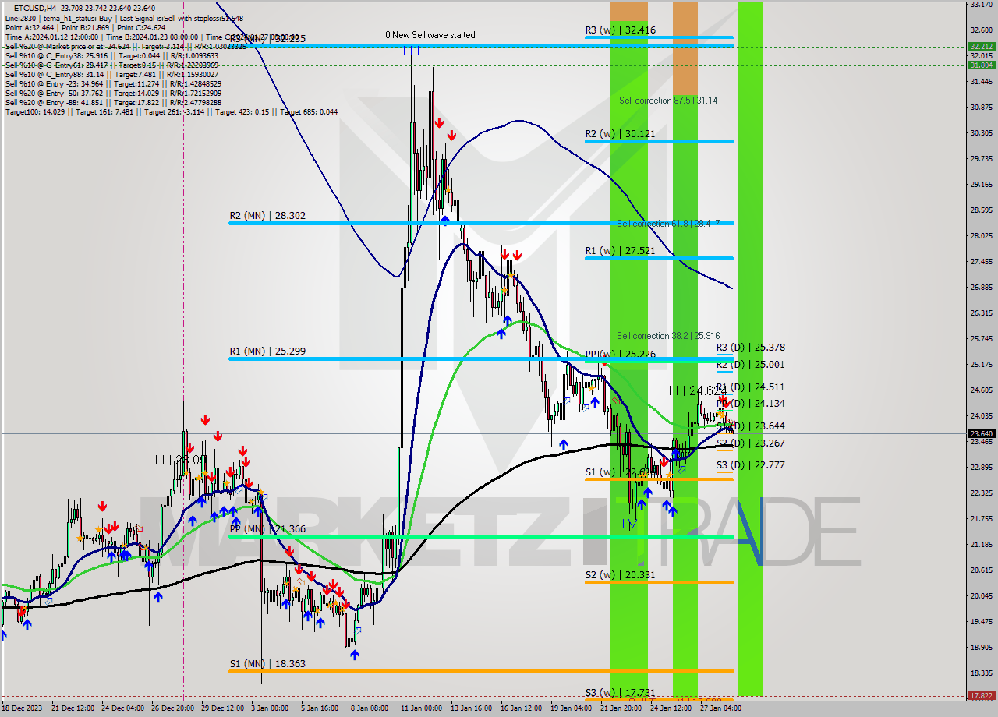
Task: Select the 'Sell %20 @ Entry -50: 37.762' line
Action: click(x=112, y=93)
